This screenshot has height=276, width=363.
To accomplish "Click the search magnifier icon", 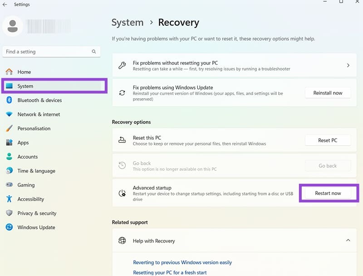I will pyautogui.click(x=94, y=52).
